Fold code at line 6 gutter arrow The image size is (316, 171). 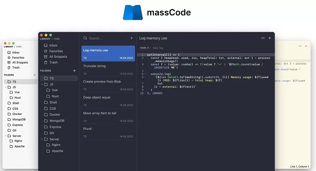pos(145,77)
